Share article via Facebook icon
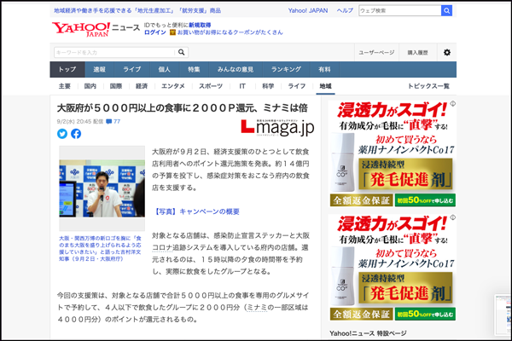The image size is (512, 341). [x=76, y=134]
